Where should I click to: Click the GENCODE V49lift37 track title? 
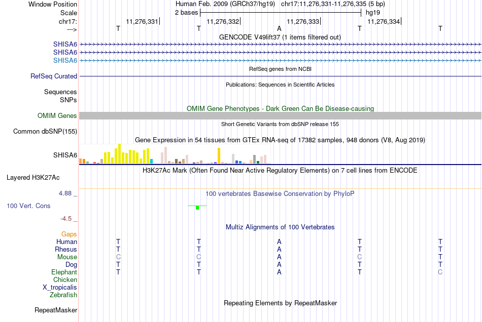pyautogui.click(x=280, y=37)
